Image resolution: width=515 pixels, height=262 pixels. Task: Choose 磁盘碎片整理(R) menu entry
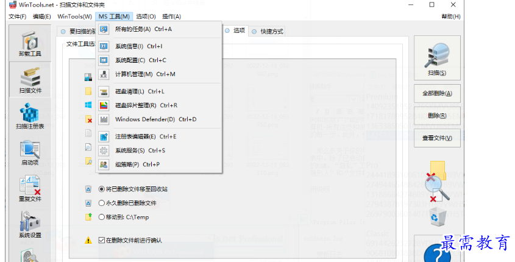click(159, 105)
